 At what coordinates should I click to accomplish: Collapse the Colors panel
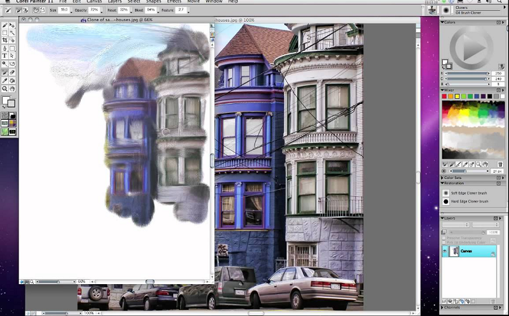(x=443, y=22)
